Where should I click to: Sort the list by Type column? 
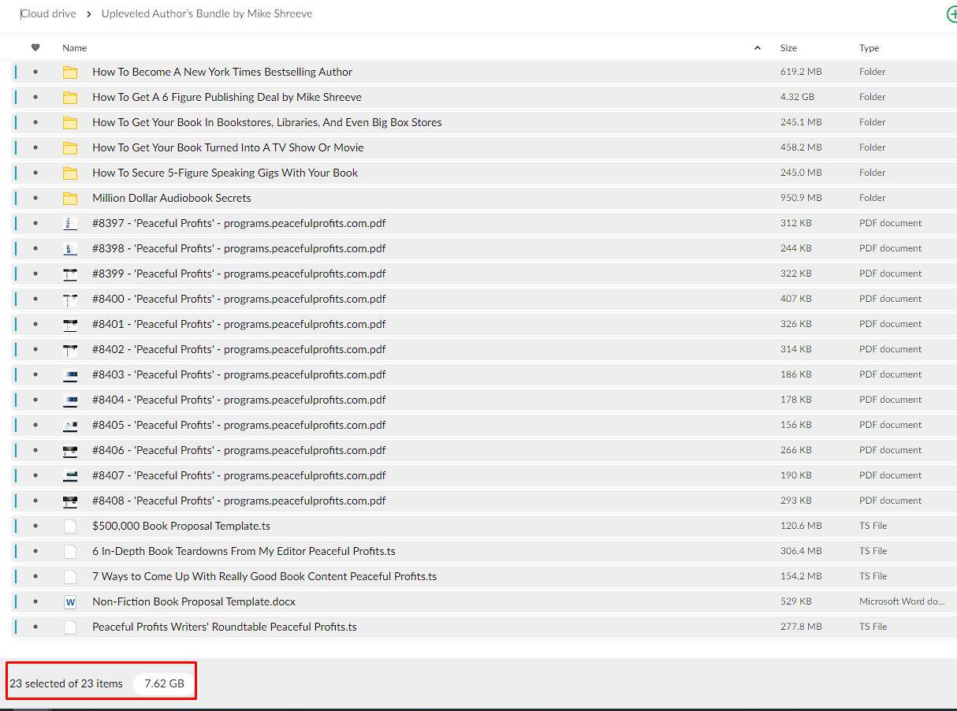[869, 48]
